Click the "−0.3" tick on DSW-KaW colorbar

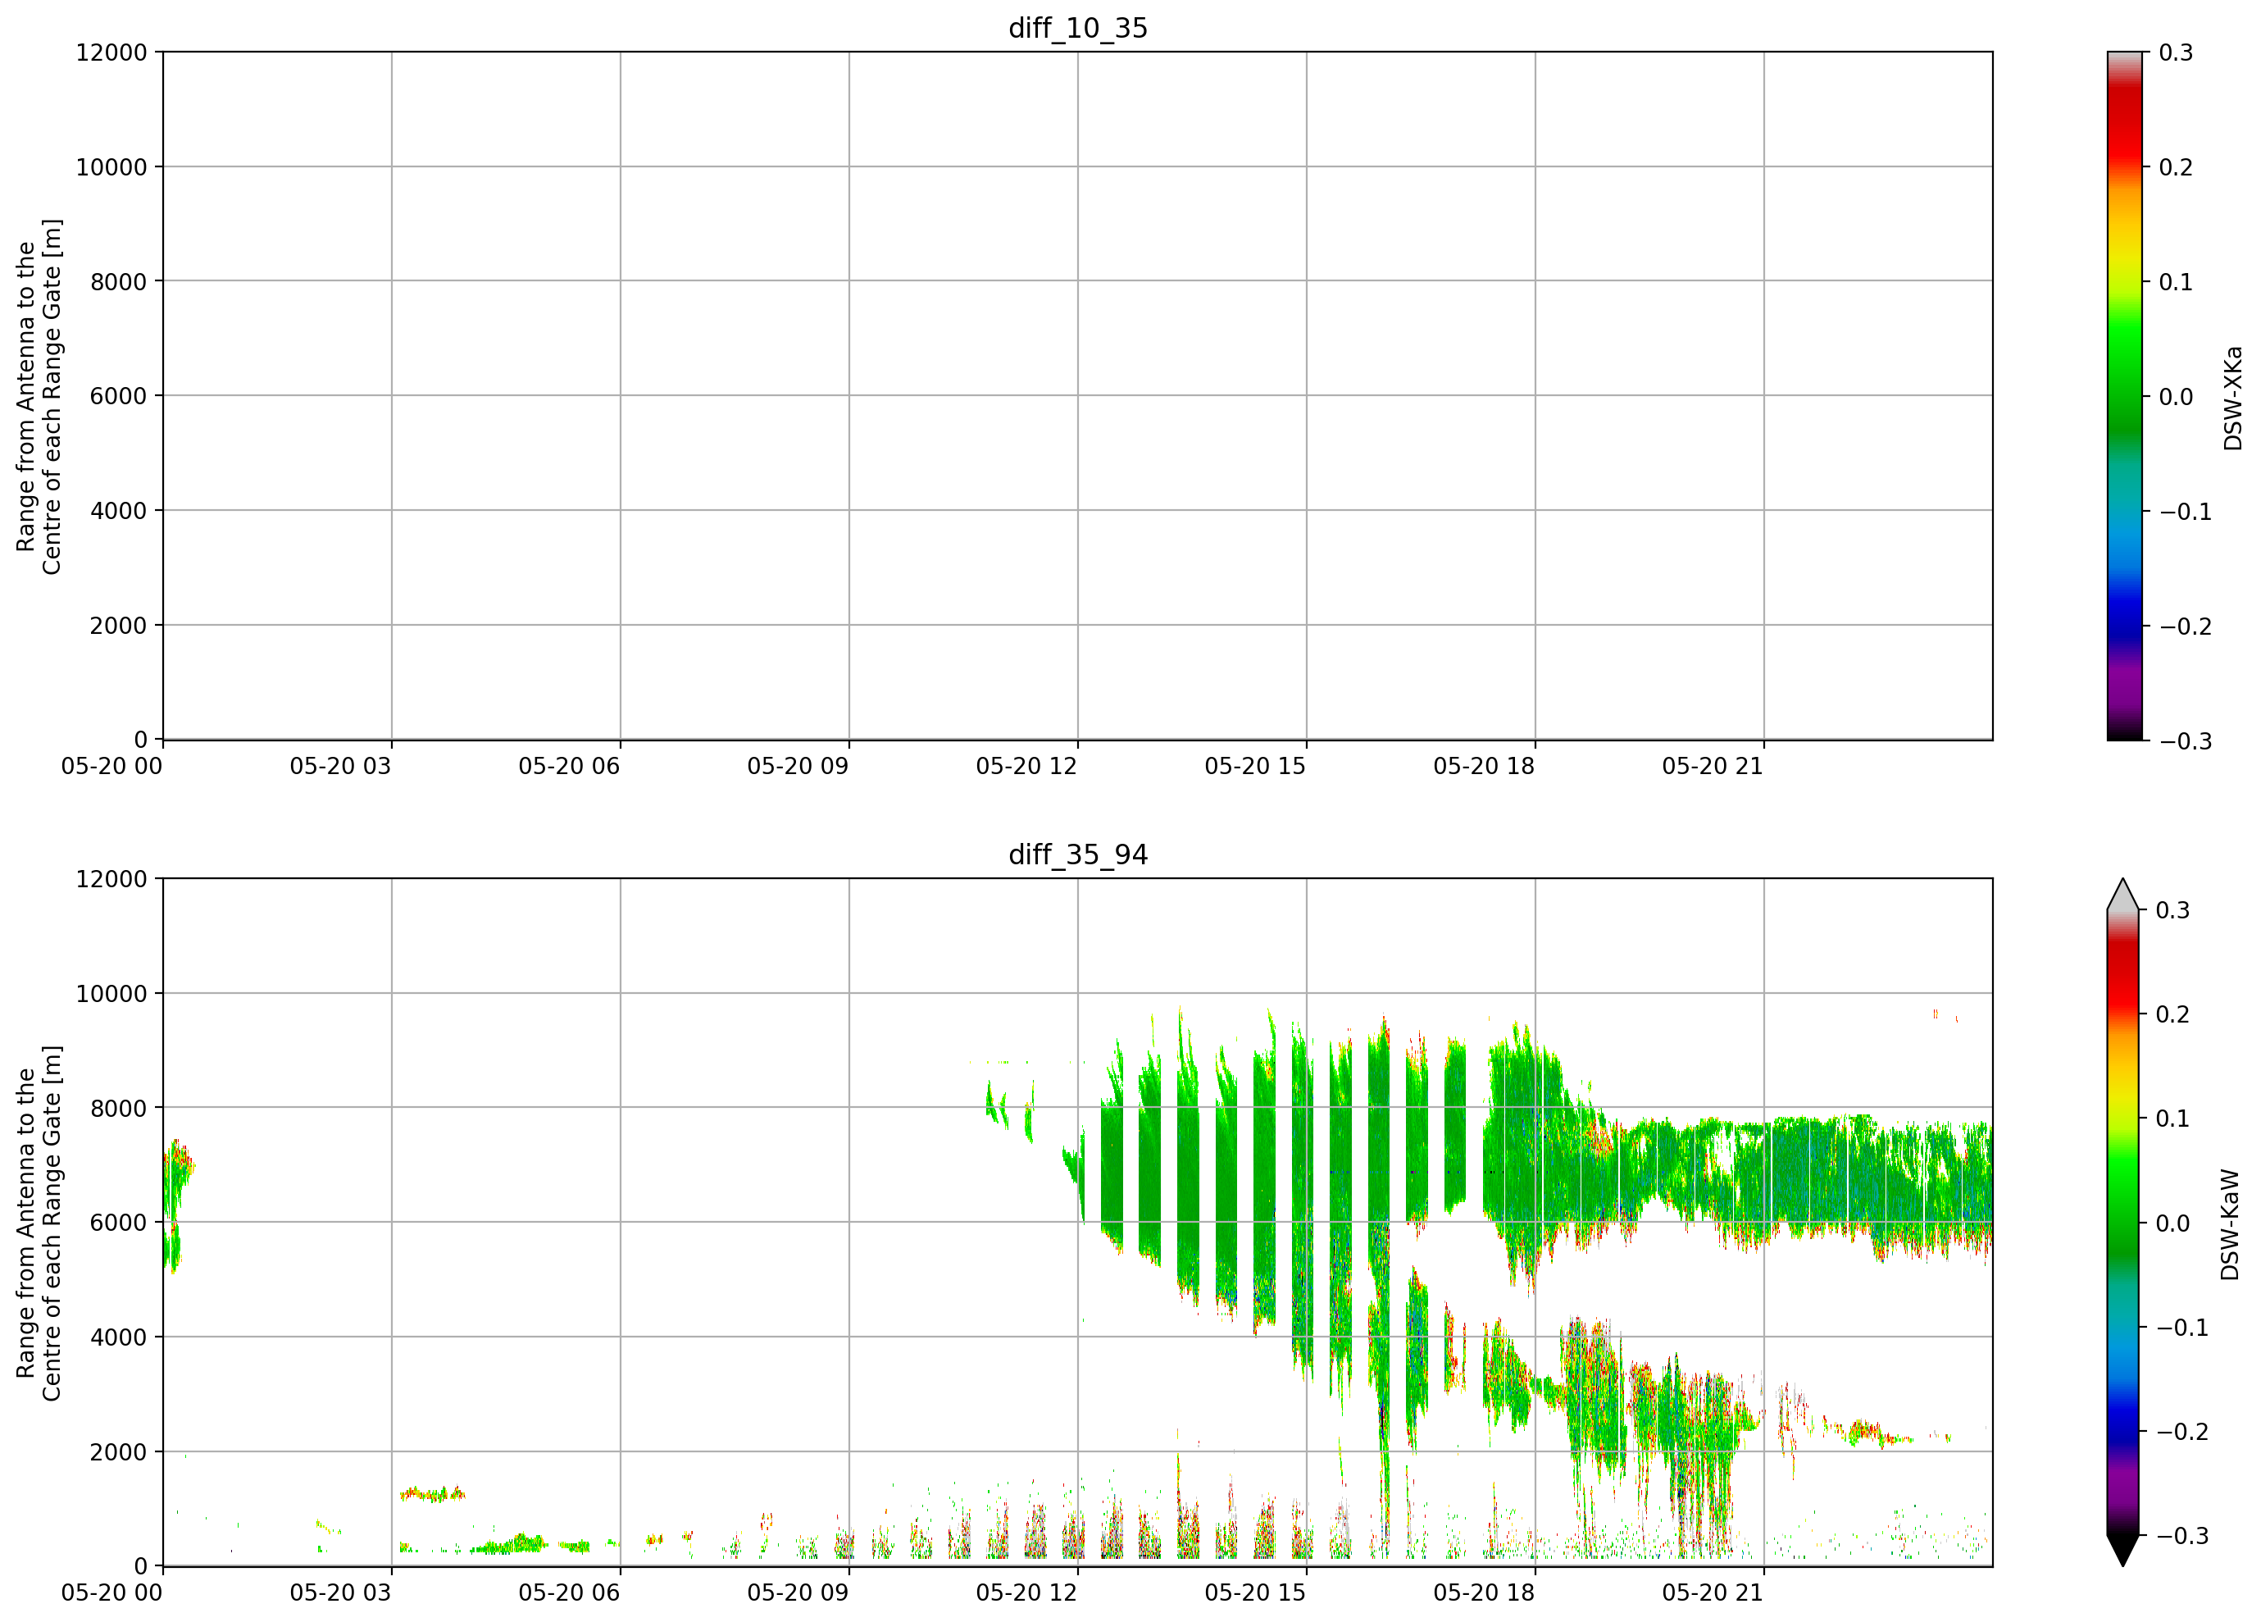2182,1536
